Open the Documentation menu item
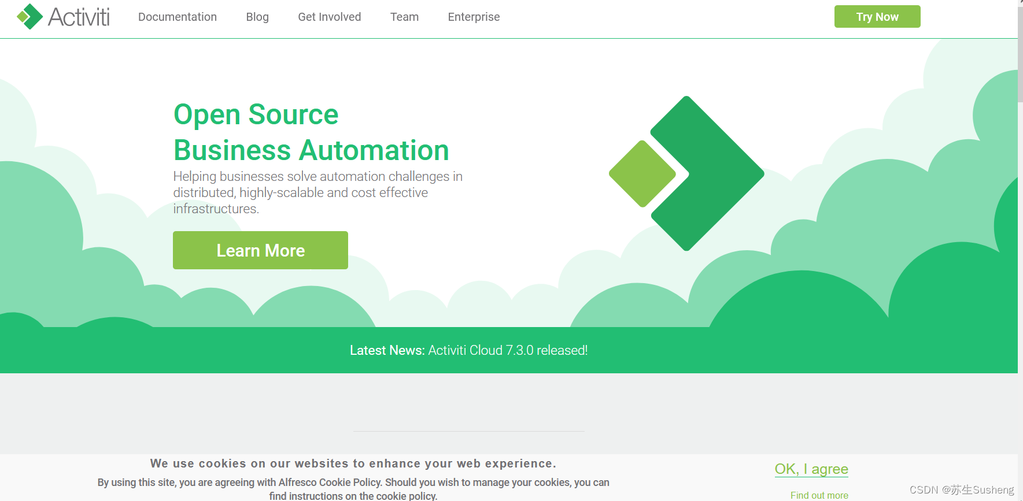Screen dimensions: 1023x501 [x=178, y=17]
